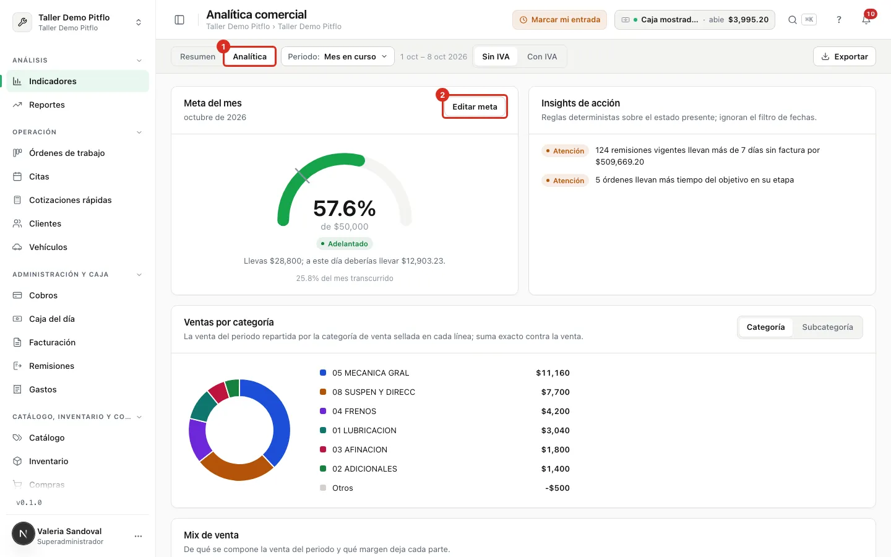This screenshot has width=891, height=557.
Task: Open the search magnifier icon
Action: click(x=792, y=20)
